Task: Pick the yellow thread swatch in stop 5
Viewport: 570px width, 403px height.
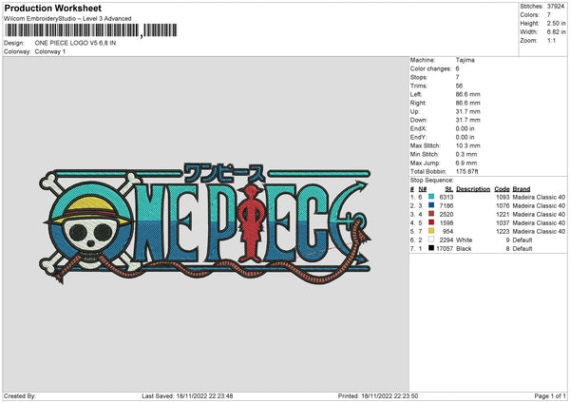Action: (431, 231)
